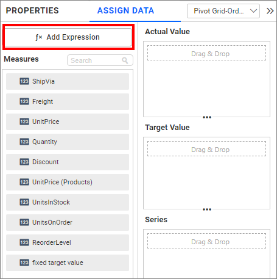Click the numeric icon beside UnitPrice
This screenshot has height=279, width=277.
click(24, 121)
